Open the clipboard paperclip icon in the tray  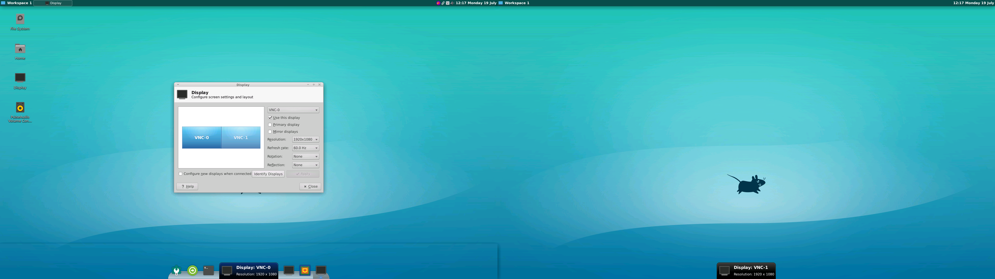pyautogui.click(x=443, y=3)
